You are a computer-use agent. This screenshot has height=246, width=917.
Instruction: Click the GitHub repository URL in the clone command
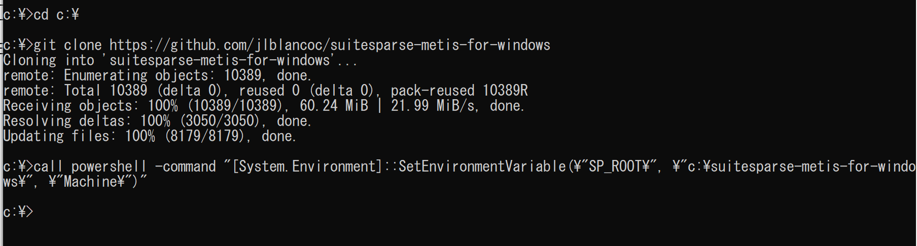click(330, 45)
